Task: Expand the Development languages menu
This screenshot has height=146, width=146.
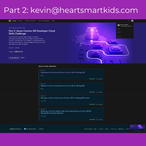Action: (x=44, y=21)
